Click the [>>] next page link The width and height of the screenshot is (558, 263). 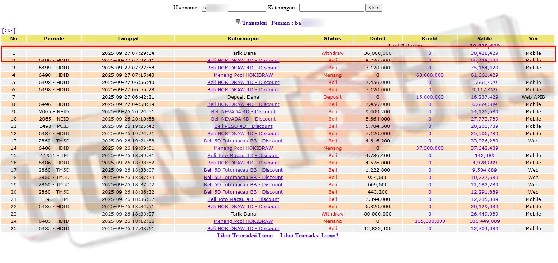tap(8, 31)
